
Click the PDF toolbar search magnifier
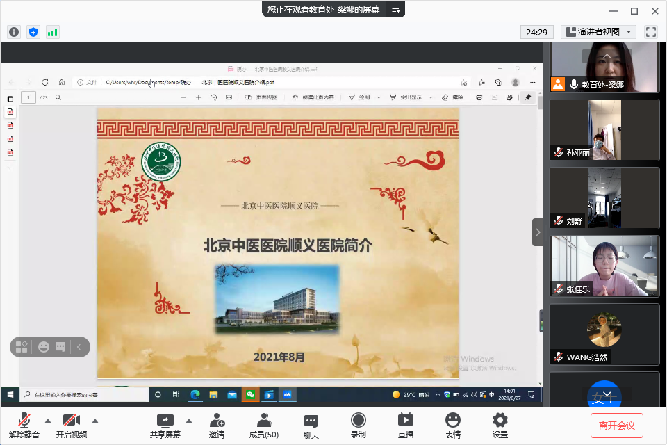58,97
